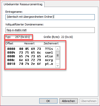Cancel the dialog with Abbrechen

point(68,101)
